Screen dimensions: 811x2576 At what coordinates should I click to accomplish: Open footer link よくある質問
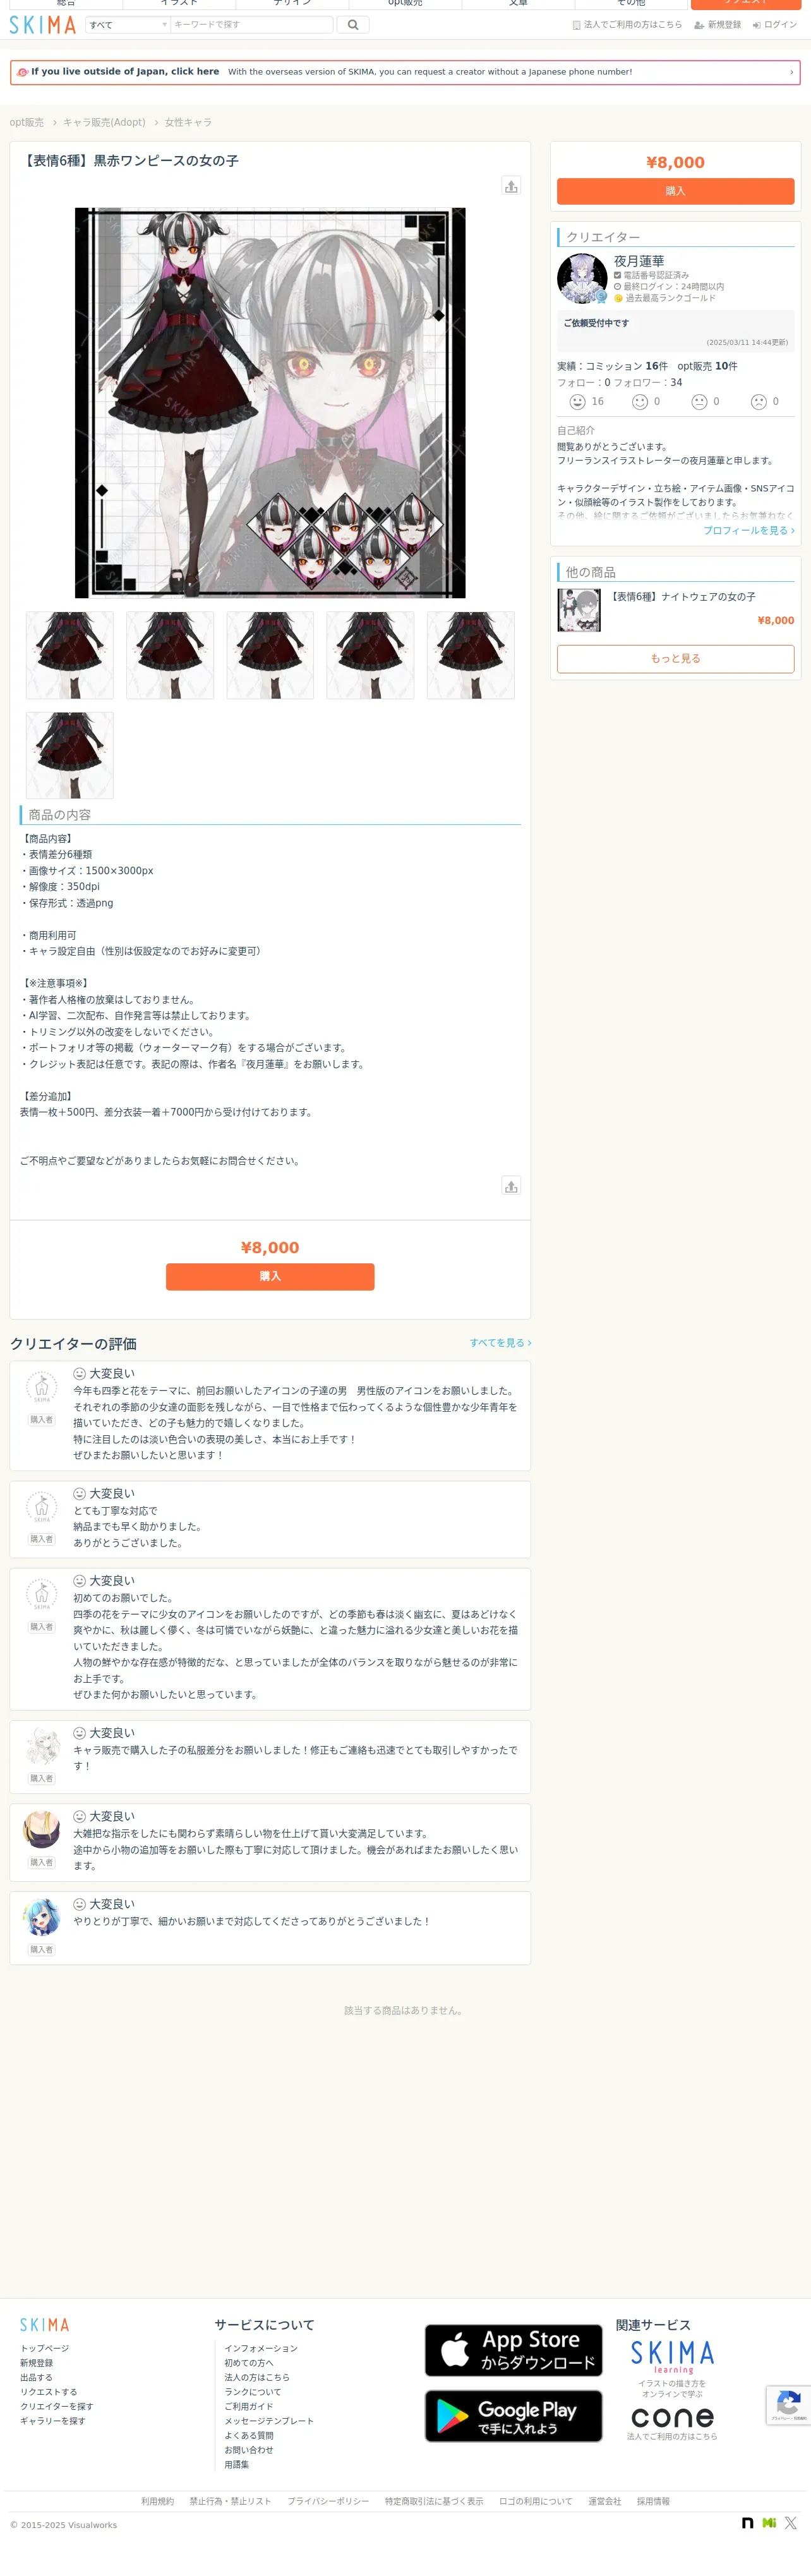coord(248,2436)
